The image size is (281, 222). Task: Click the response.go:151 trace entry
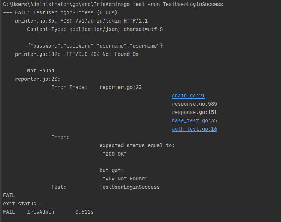194,113
